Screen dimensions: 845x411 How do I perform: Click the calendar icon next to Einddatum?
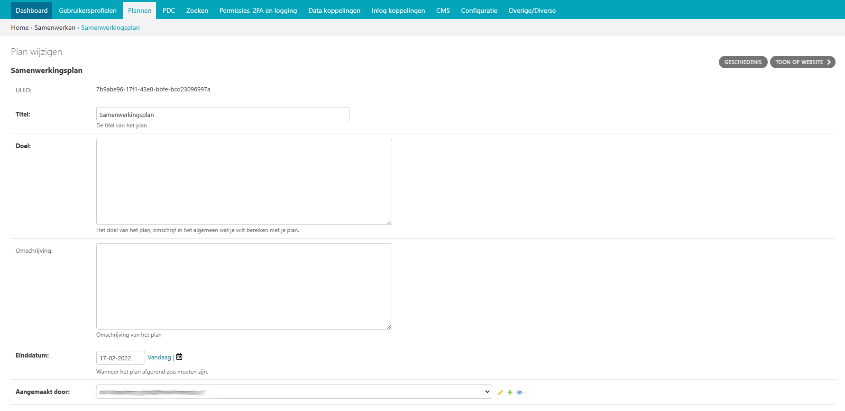point(179,357)
